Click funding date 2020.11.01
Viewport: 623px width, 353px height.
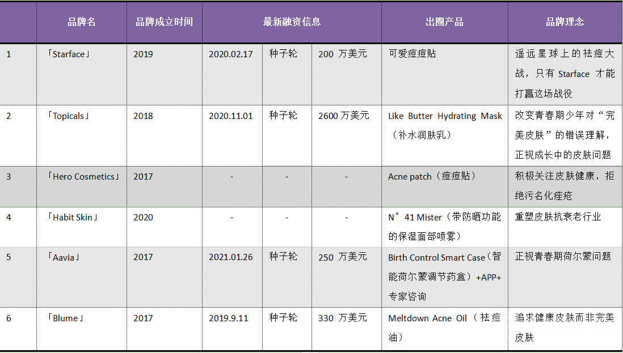(x=231, y=116)
